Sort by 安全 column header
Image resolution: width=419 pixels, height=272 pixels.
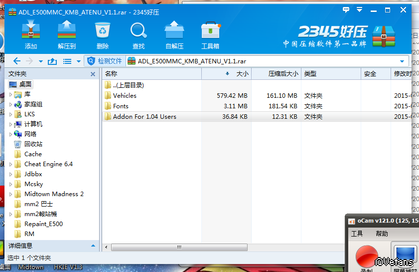[x=376, y=74]
